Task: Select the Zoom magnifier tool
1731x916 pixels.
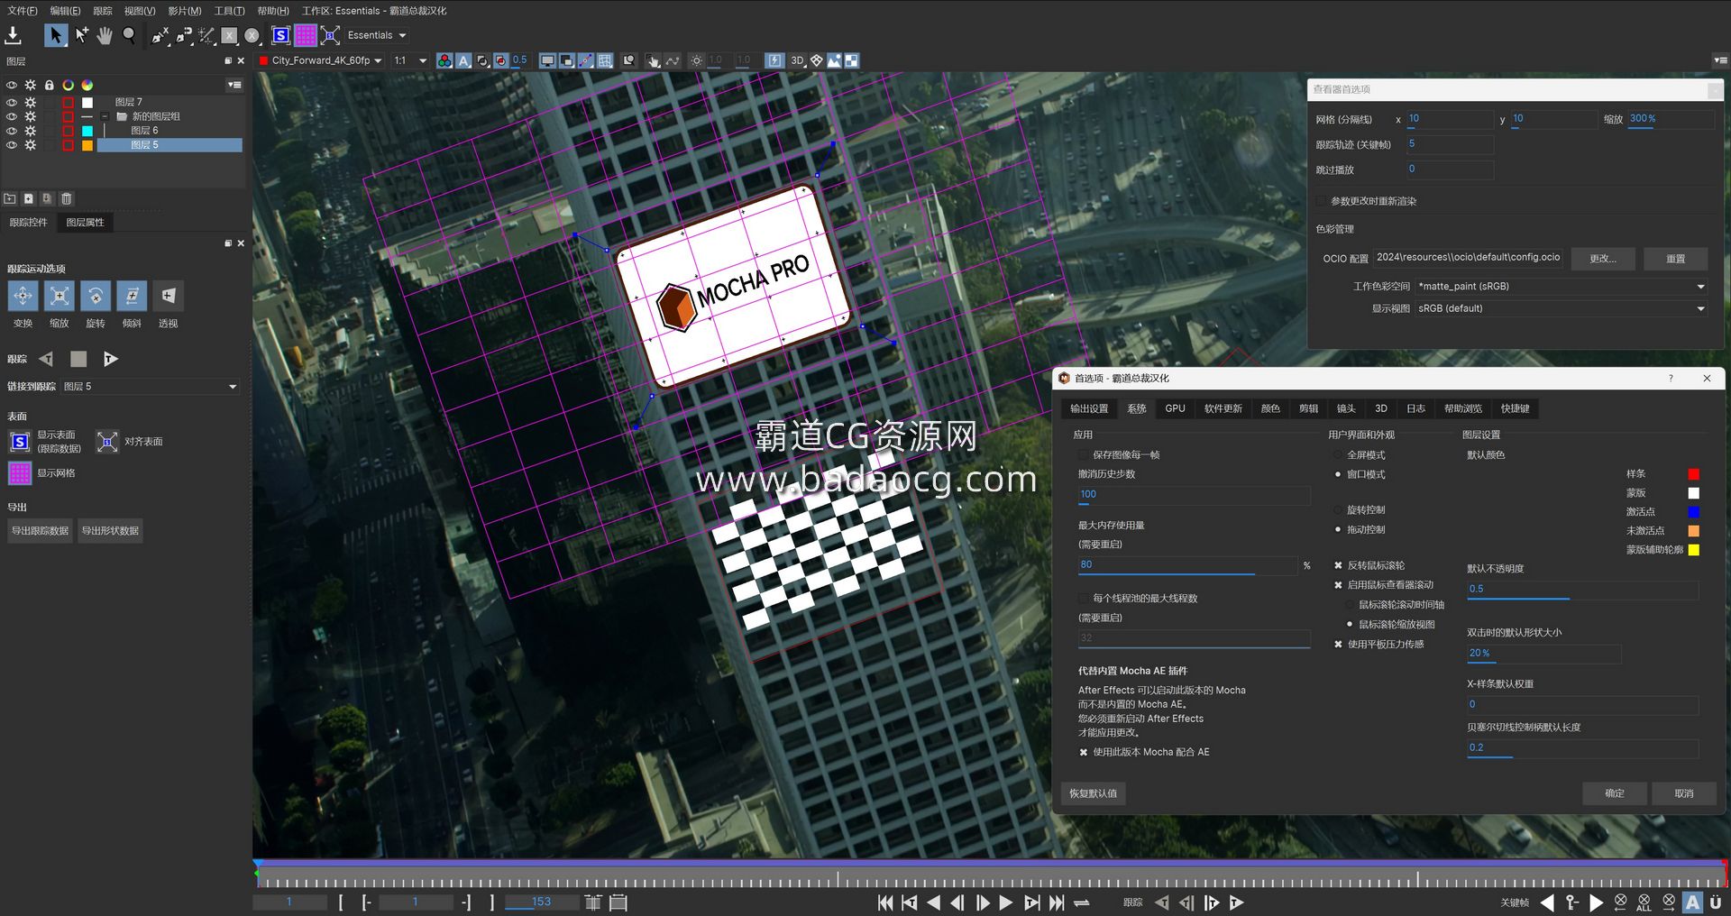Action: coord(129,35)
